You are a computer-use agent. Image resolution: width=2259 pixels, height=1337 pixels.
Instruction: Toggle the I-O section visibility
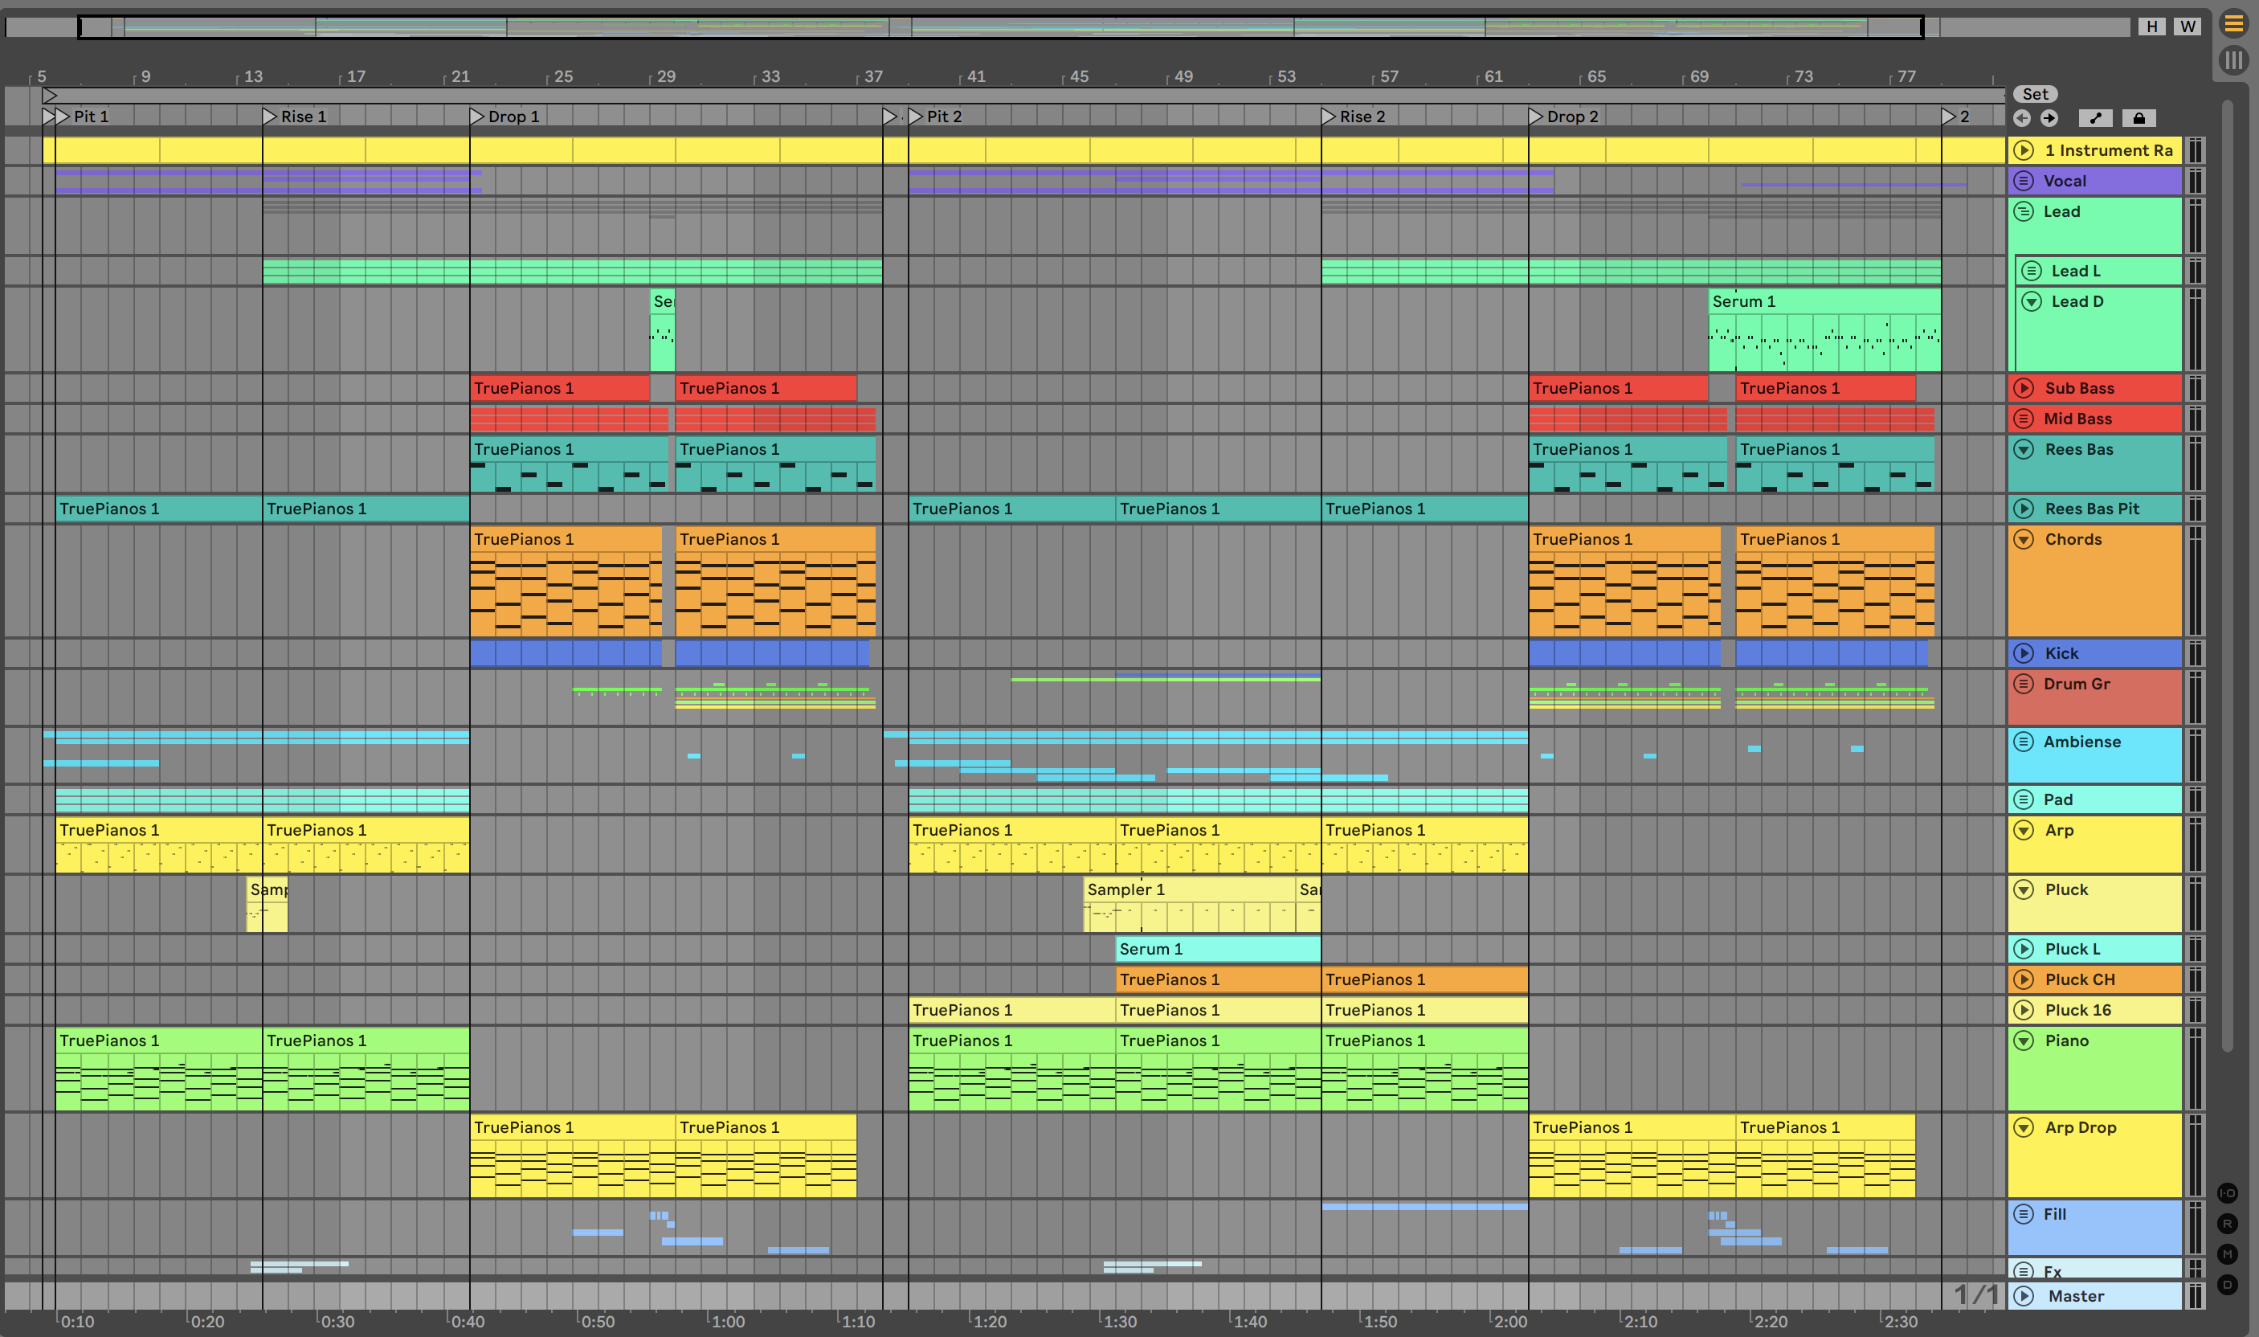click(2228, 1193)
